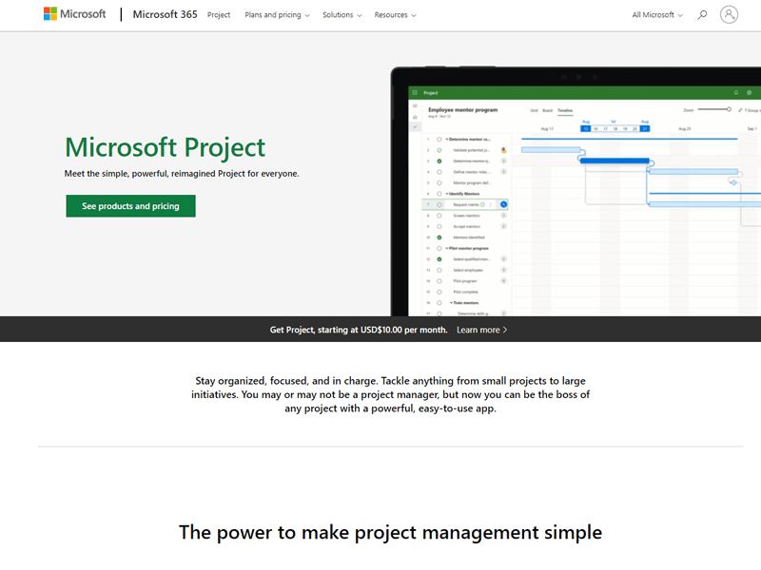761x570 pixels.
Task: Click the count badge on Screen mentors row
Action: pyautogui.click(x=503, y=216)
